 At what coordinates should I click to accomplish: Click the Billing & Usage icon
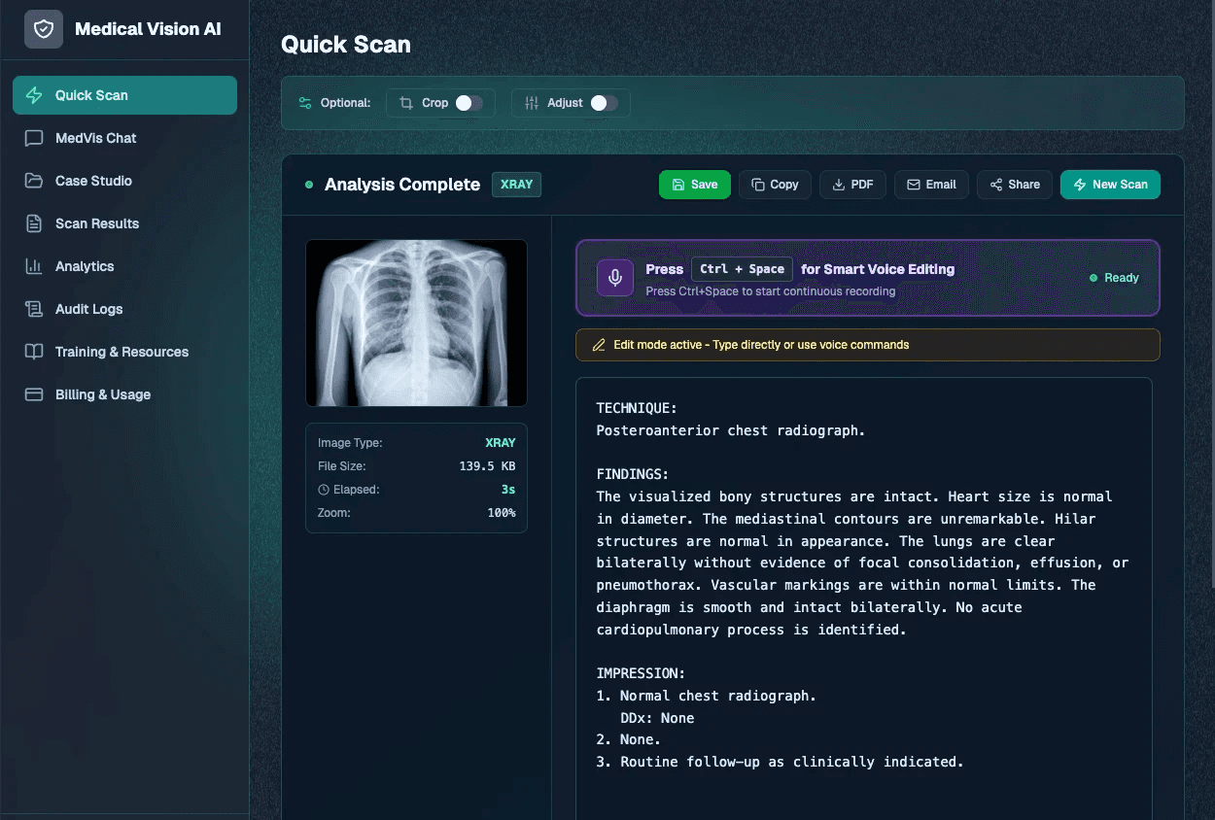(32, 394)
